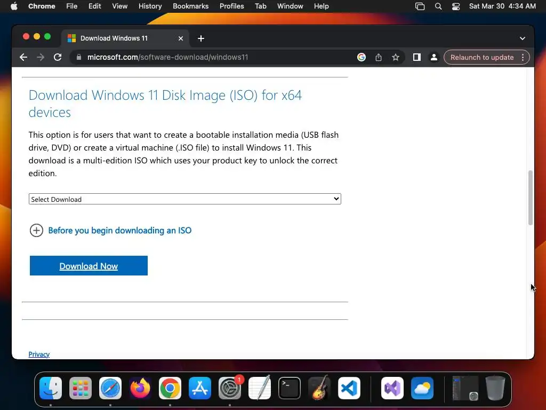The width and height of the screenshot is (546, 410).
Task: Open the Bookmarks menu
Action: [x=191, y=6]
